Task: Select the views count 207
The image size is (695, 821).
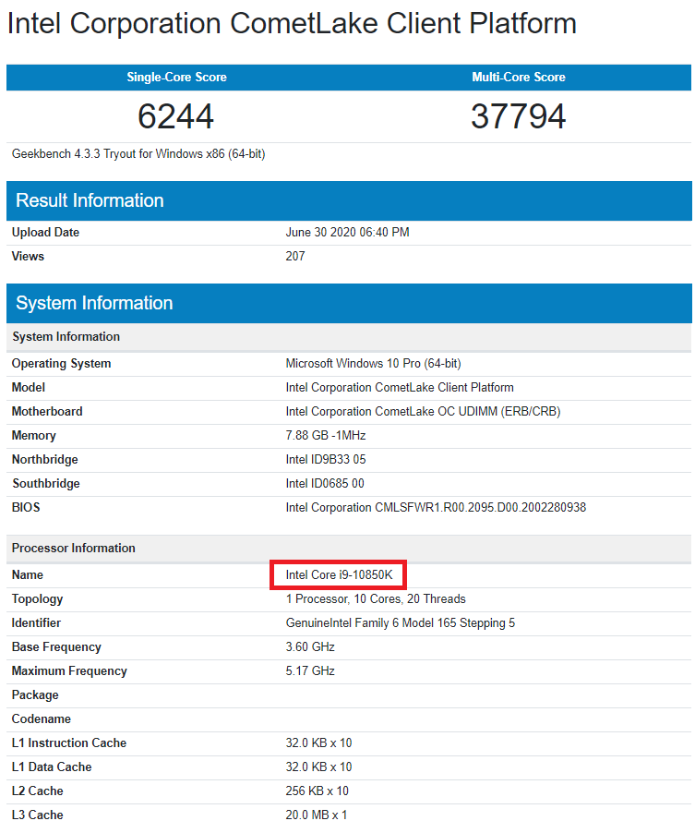Action: (x=295, y=256)
